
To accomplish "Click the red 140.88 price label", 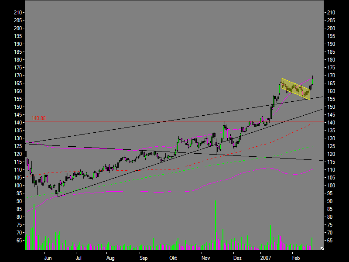I will click(38, 118).
